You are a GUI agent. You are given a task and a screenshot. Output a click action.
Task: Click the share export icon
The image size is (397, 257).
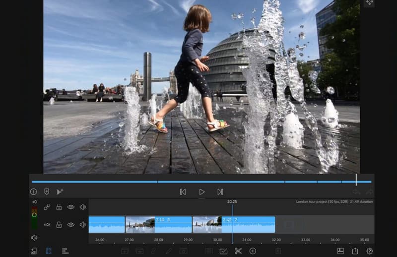[355, 251]
